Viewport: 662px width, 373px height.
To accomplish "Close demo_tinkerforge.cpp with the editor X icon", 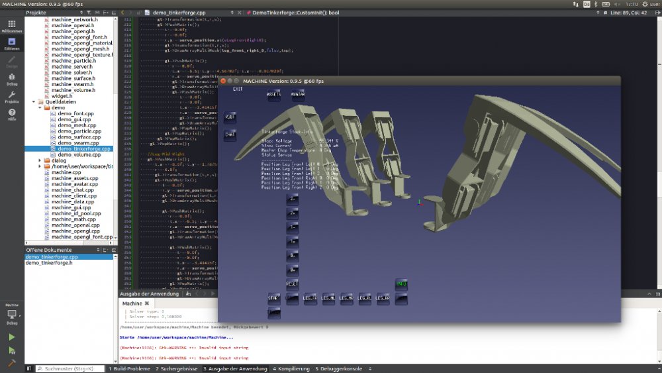I will click(240, 13).
